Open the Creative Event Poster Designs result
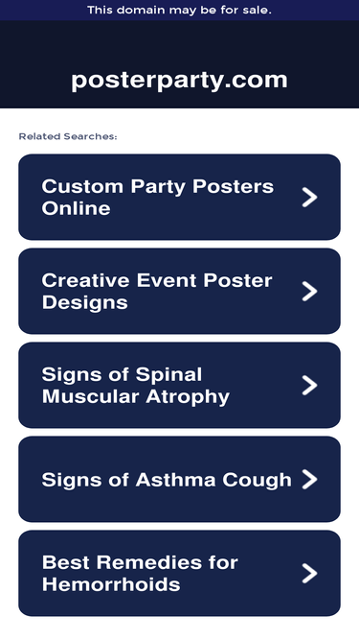 [180, 291]
